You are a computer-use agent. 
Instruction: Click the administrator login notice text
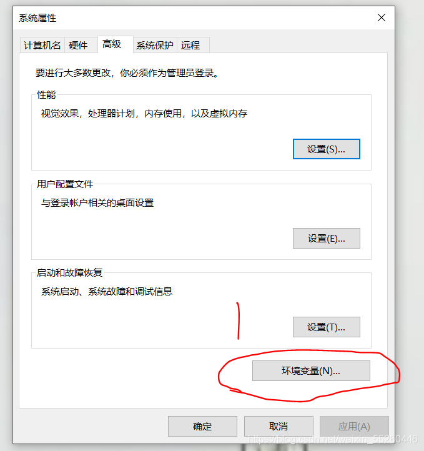tap(127, 72)
